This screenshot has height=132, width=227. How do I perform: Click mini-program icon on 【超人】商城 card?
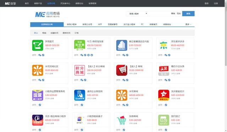127,80
